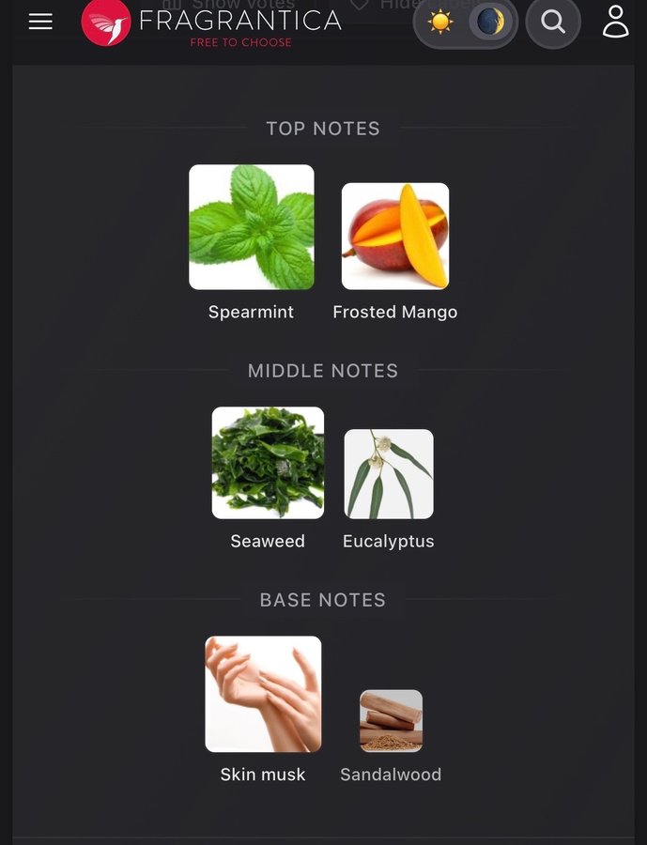Image resolution: width=647 pixels, height=845 pixels.
Task: Follow the Eucalyptus text link
Action: tap(389, 542)
